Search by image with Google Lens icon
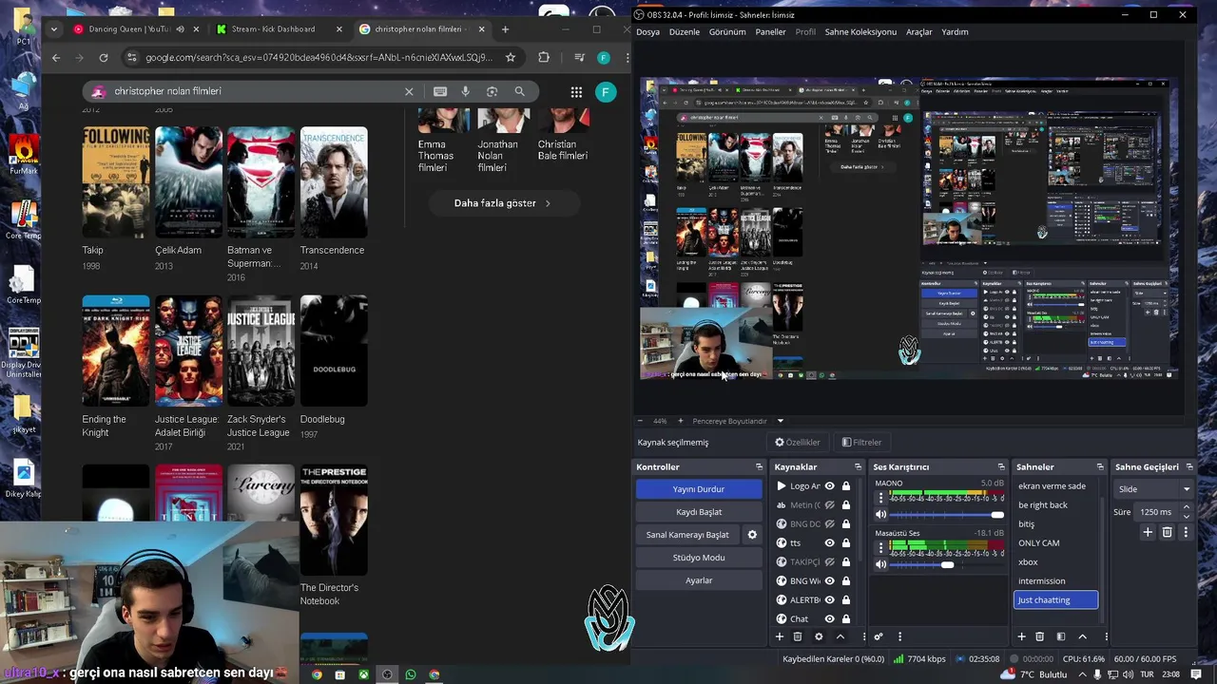Screen dimensions: 1217x684 [492, 91]
